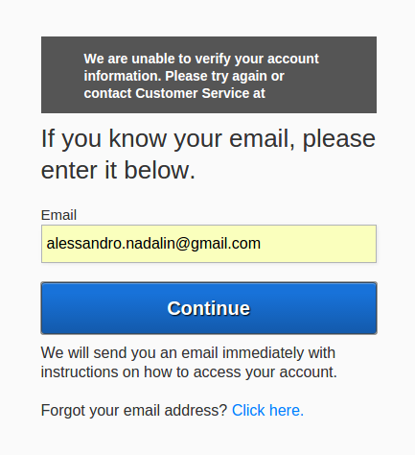Place cursor on 'alessandro' in Email field
The image size is (415, 455).
coord(84,244)
